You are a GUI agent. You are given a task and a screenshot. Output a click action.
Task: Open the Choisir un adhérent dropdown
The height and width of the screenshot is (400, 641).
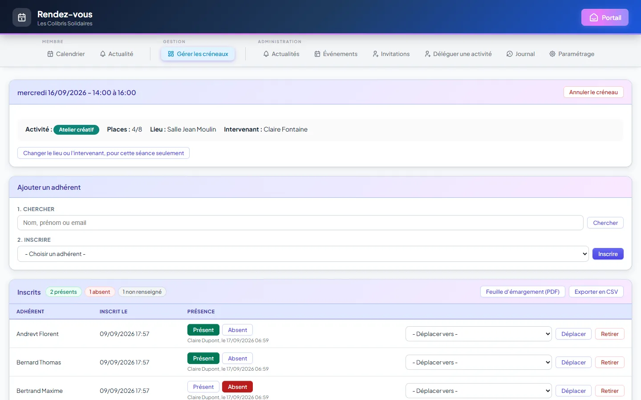pyautogui.click(x=303, y=254)
